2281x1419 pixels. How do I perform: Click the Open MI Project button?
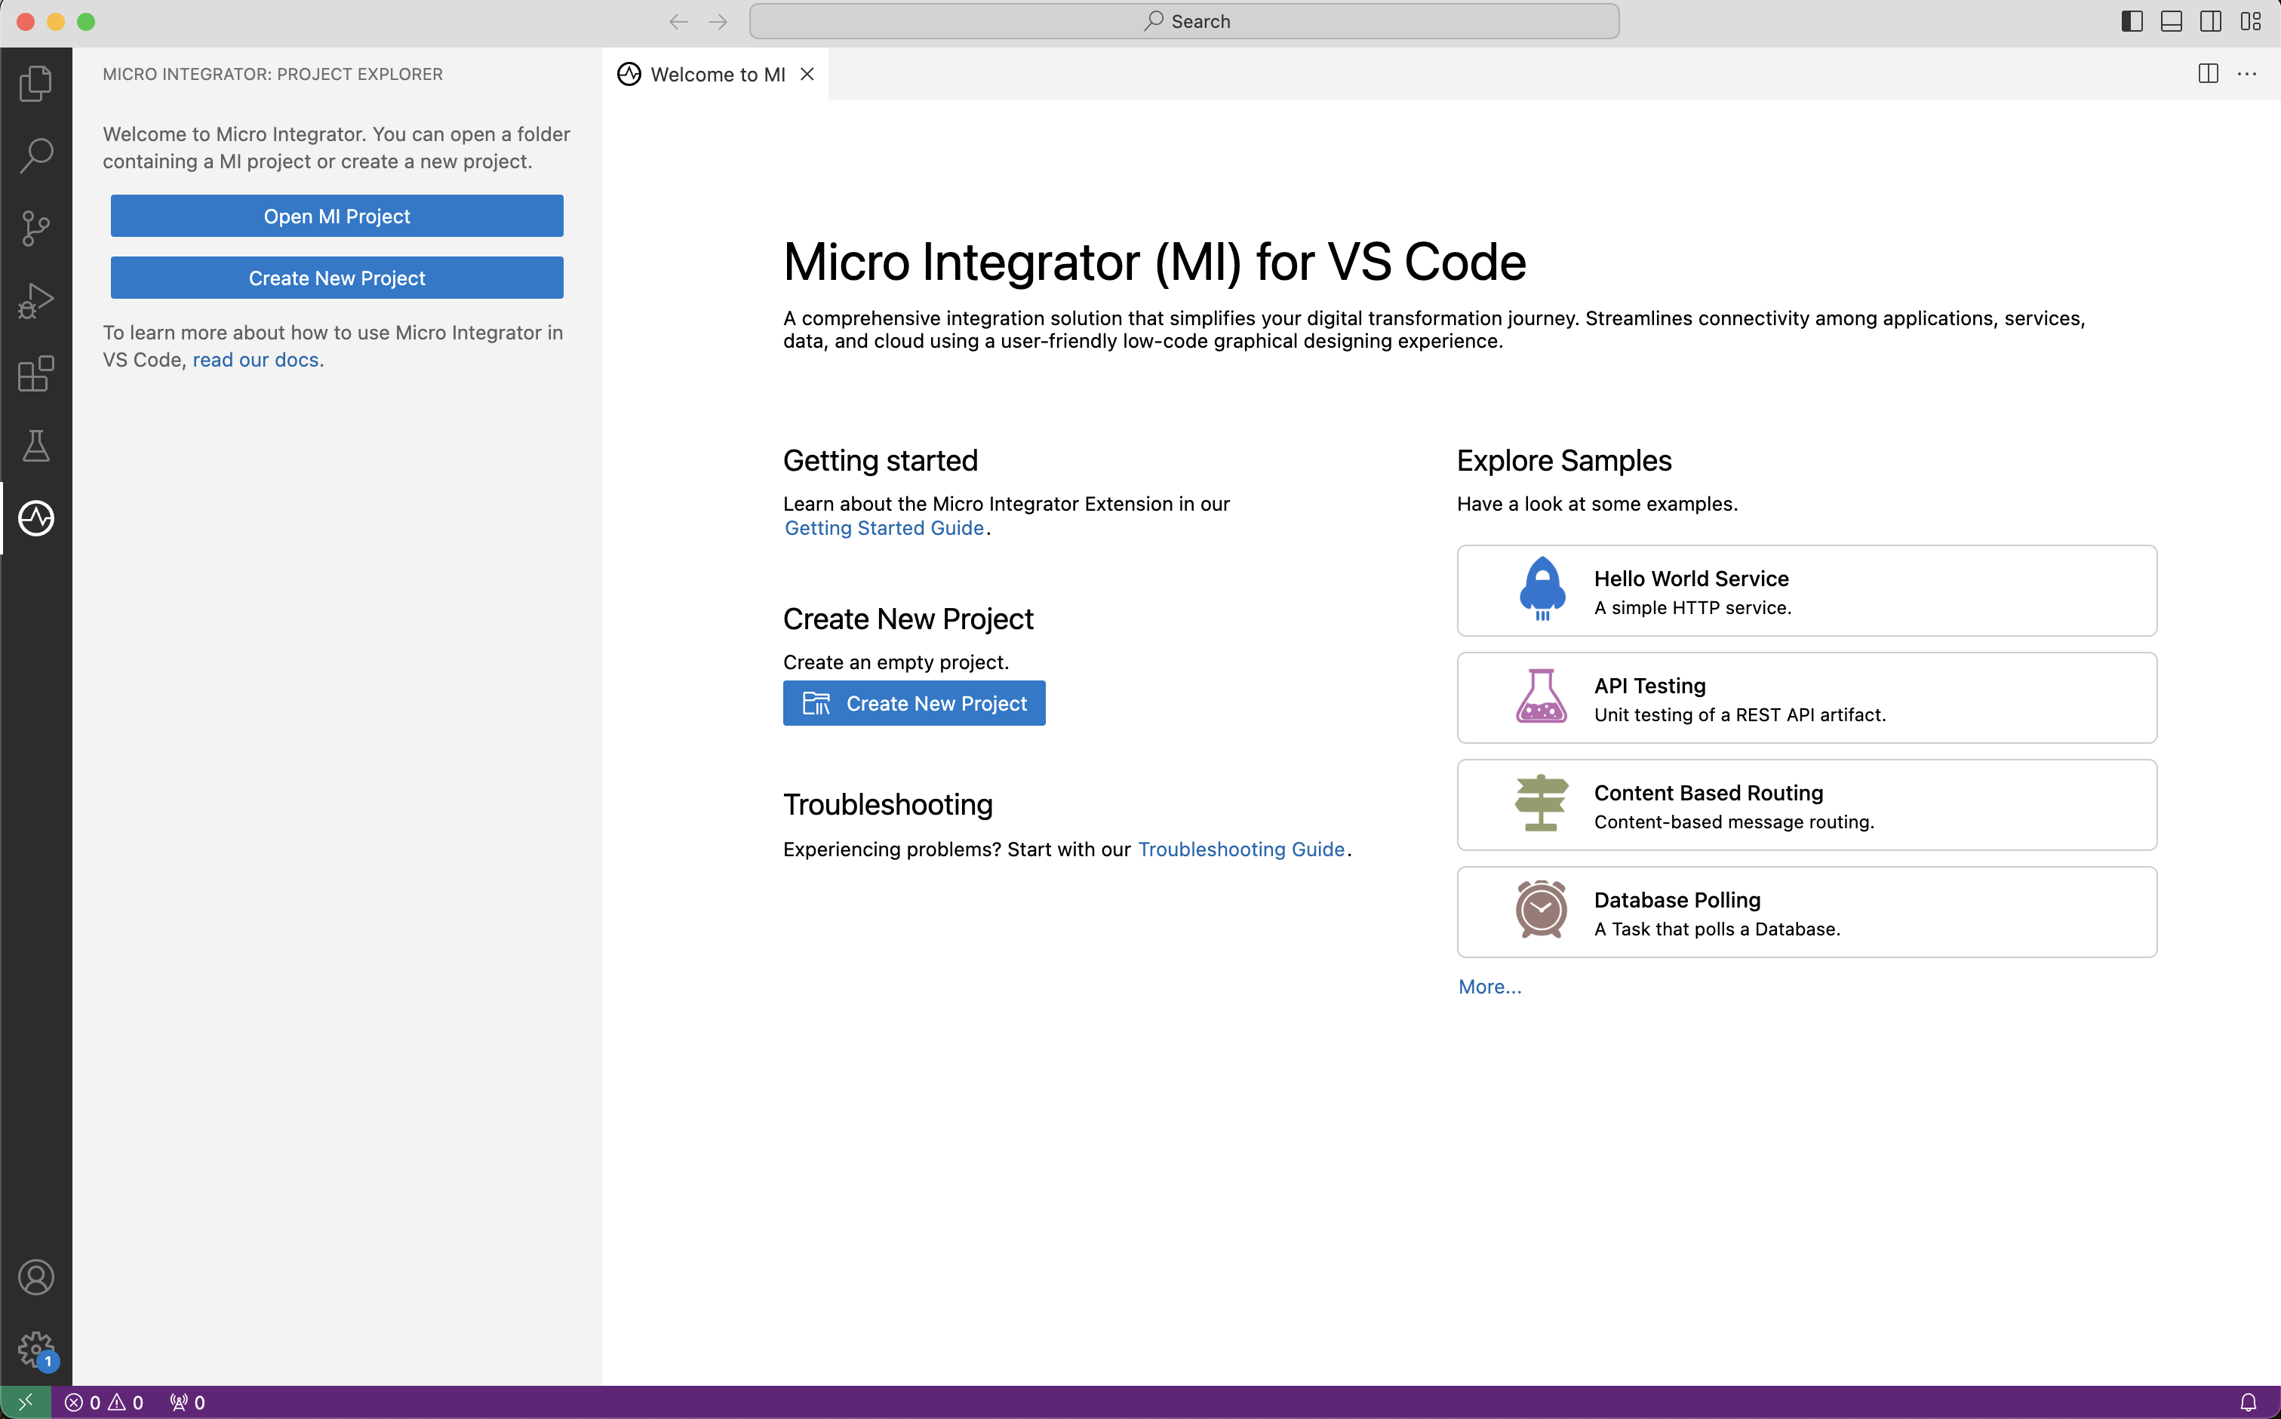pos(337,216)
